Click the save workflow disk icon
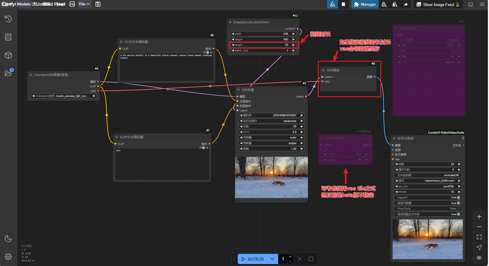Screen dimensions: 489x266 [x=98, y=4]
